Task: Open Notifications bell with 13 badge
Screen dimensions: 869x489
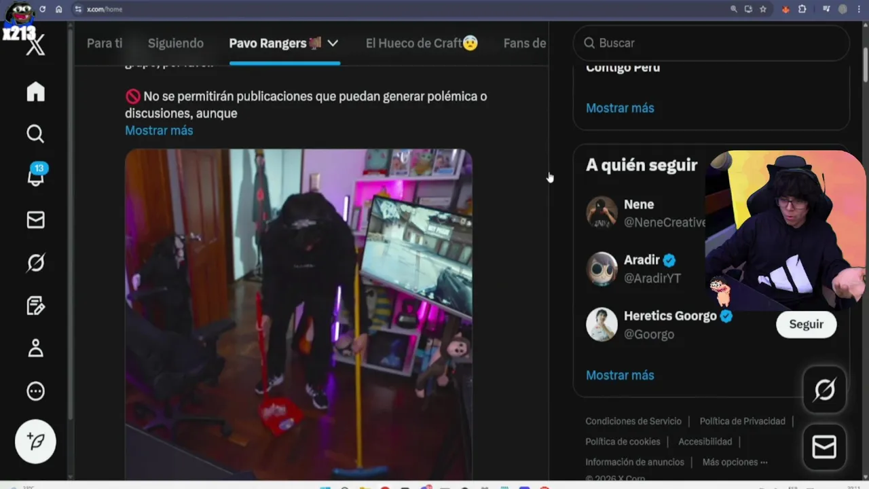Action: click(36, 176)
